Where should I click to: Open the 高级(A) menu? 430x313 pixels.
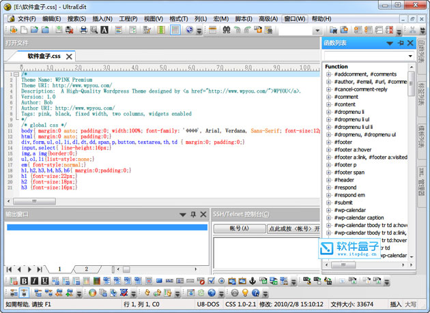point(268,18)
